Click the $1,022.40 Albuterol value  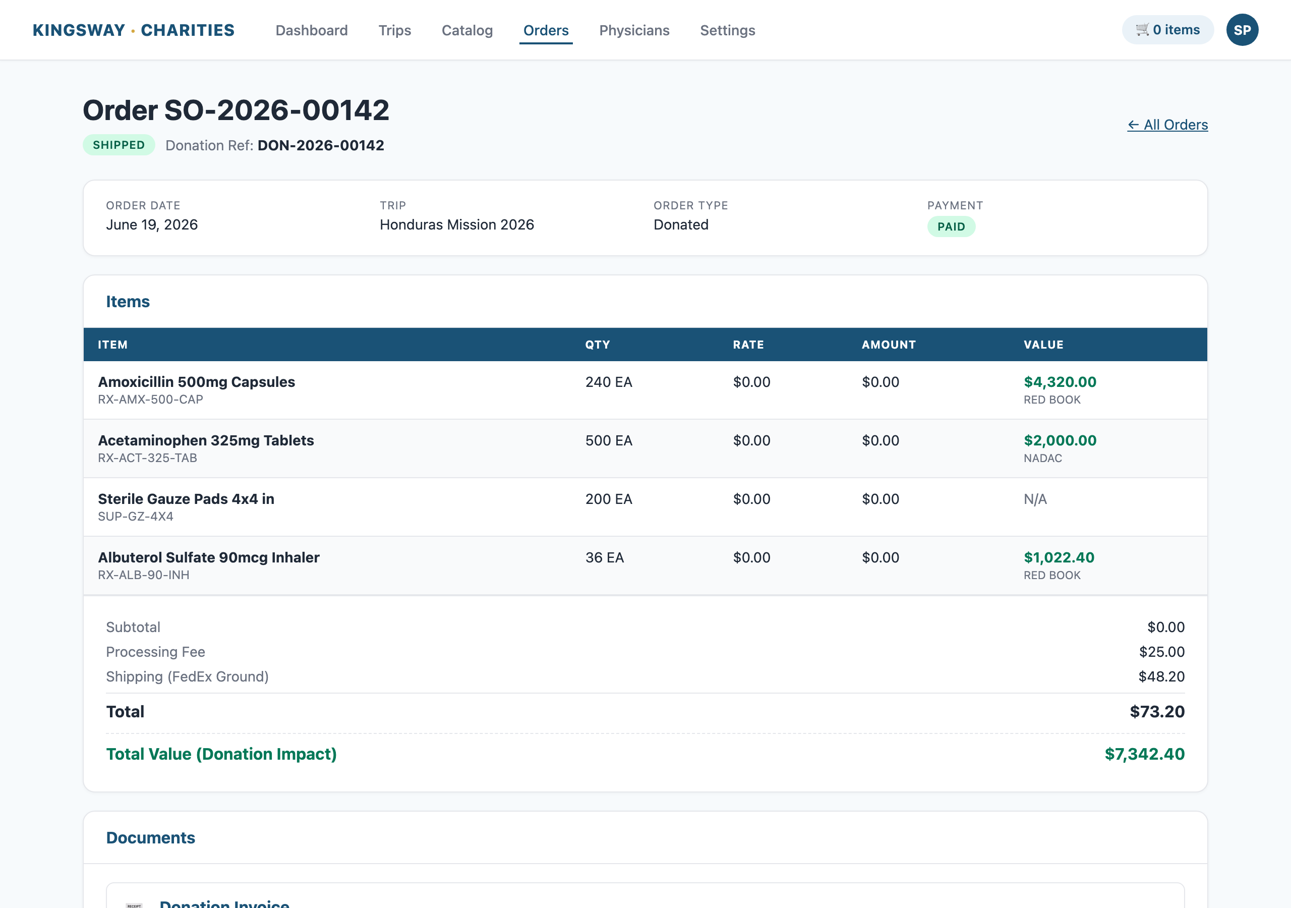click(x=1059, y=557)
